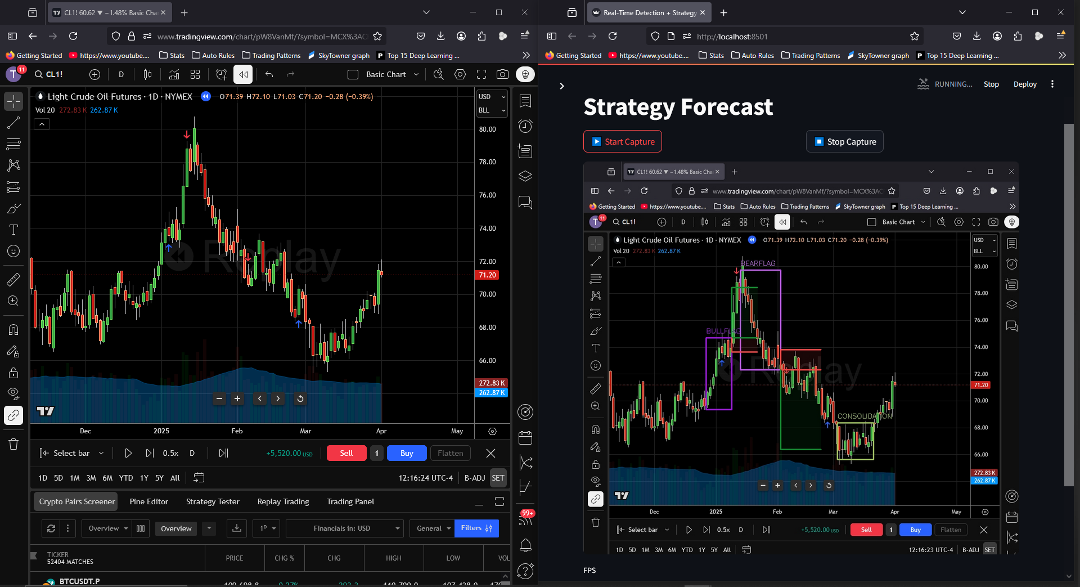The height and width of the screenshot is (587, 1080).
Task: Select the ruler measure tool
Action: [x=13, y=279]
